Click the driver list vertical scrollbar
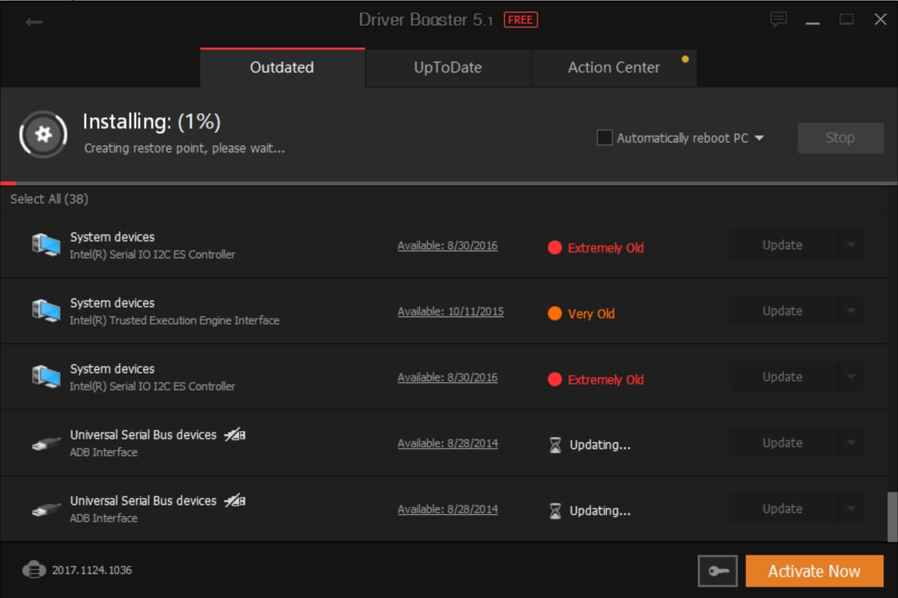The image size is (898, 598). 892,517
